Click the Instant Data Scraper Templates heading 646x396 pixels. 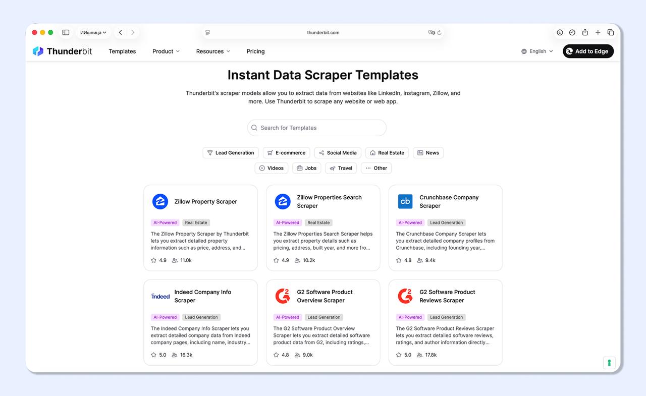pos(323,75)
